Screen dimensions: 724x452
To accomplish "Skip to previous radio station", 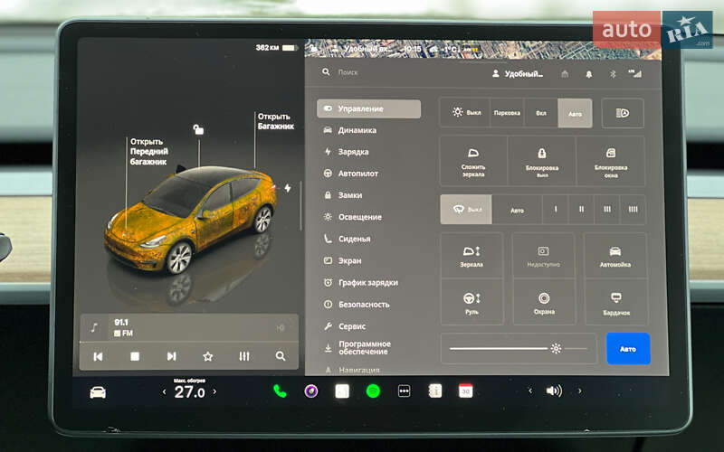I will pyautogui.click(x=98, y=356).
